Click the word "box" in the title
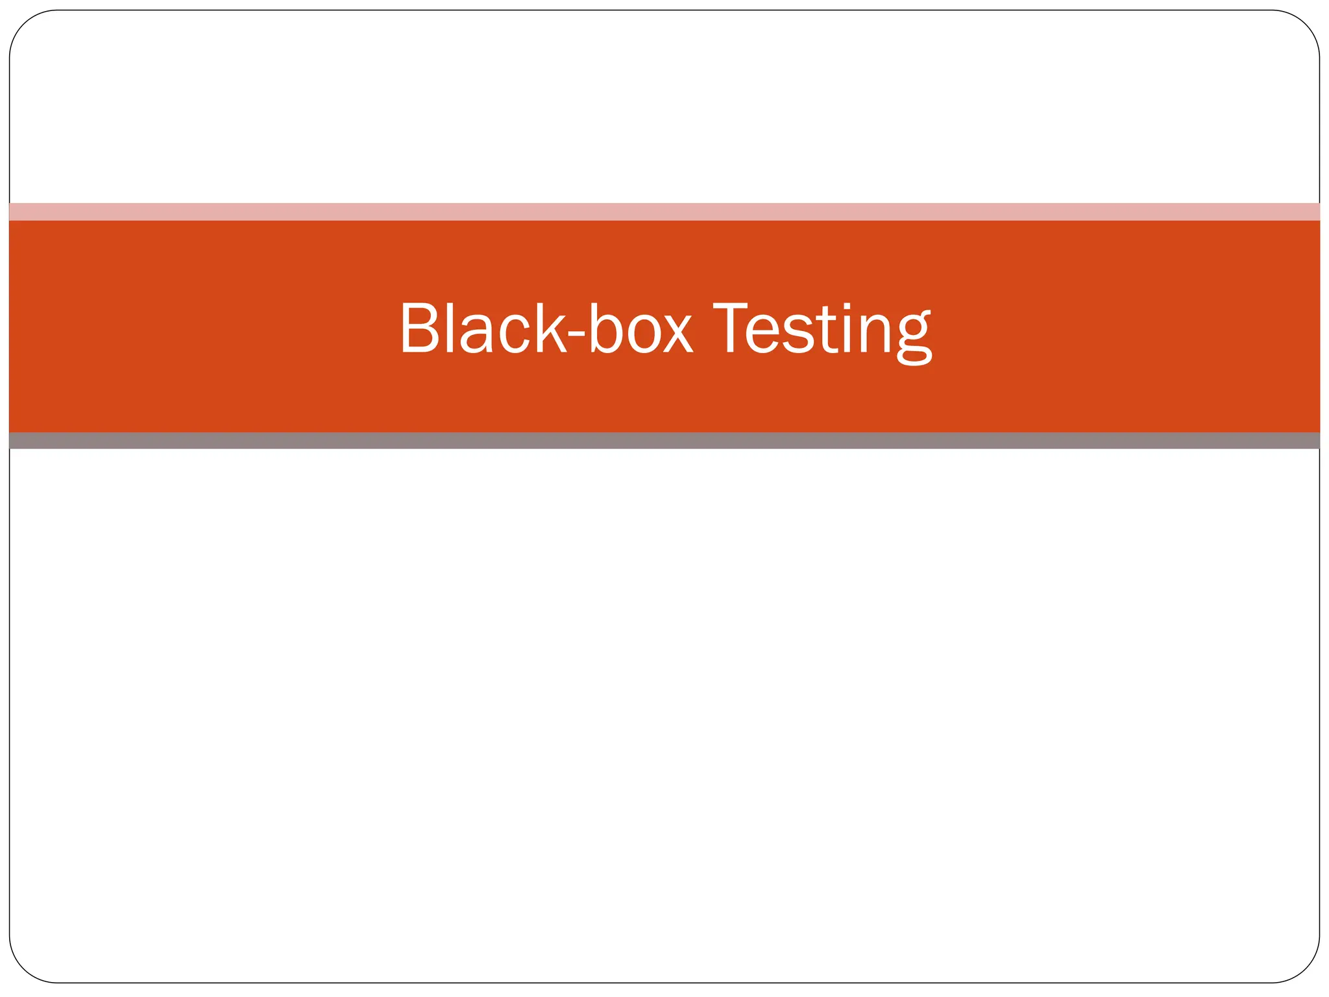1329x997 pixels. tap(641, 326)
